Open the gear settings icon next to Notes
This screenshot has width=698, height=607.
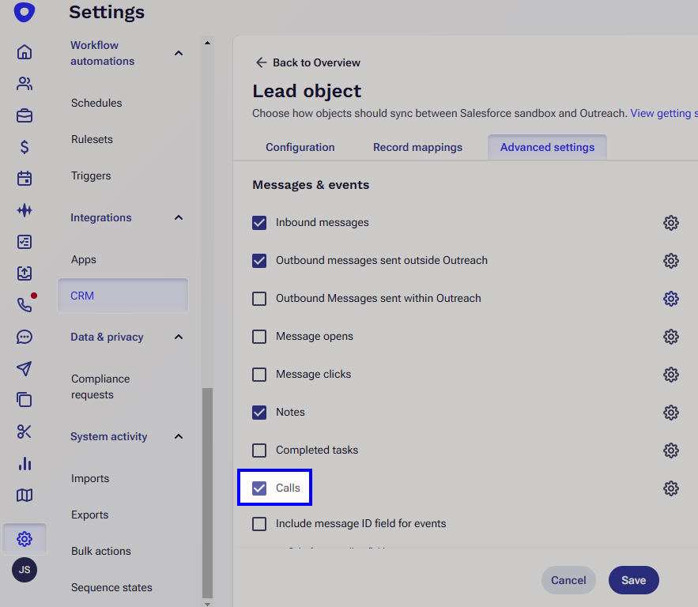(x=671, y=412)
